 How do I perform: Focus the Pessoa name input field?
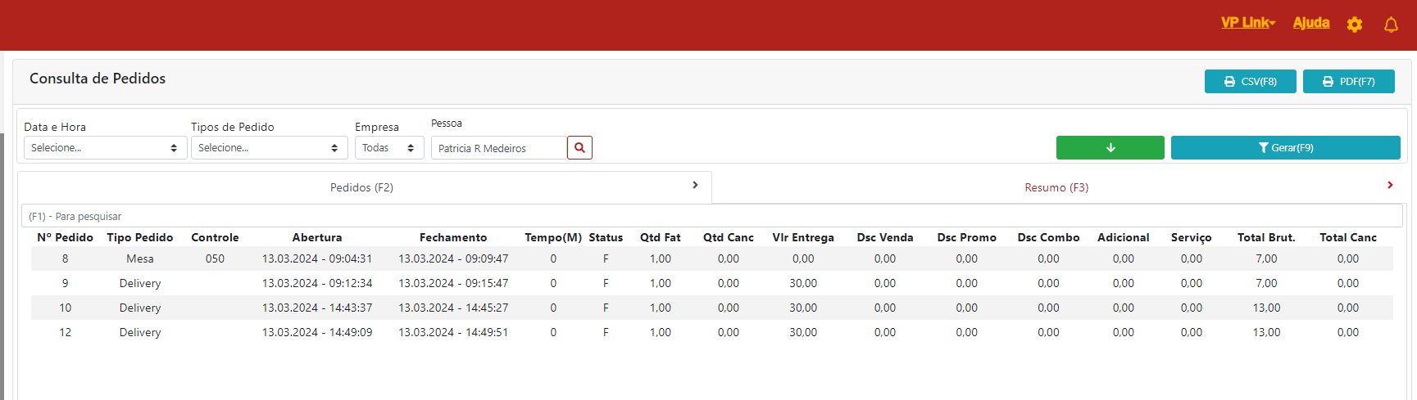point(498,148)
